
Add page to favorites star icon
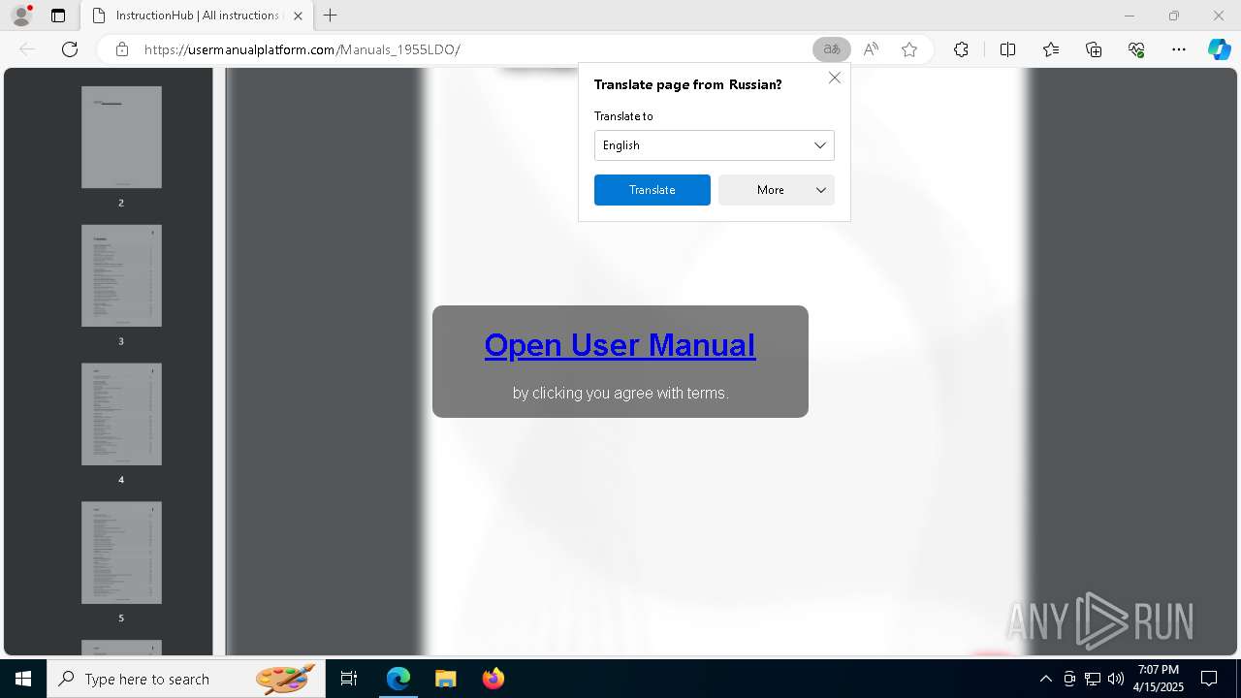(909, 49)
